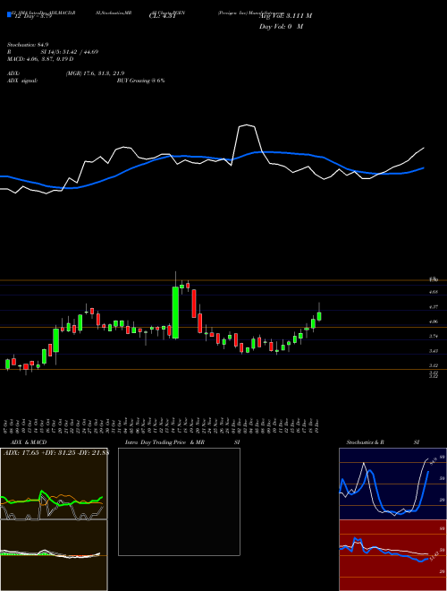Click the "ADX & MACD" panel title
447x591 pixels.
(x=29, y=442)
